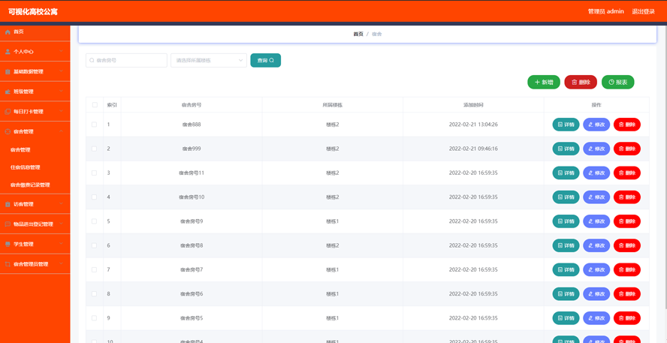Open the 报表 report chart button
Image resolution: width=667 pixels, height=343 pixels.
pyautogui.click(x=617, y=83)
